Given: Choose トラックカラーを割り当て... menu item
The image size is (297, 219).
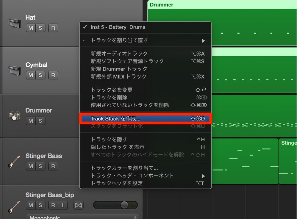Looking at the screenshot, I should 146,168.
